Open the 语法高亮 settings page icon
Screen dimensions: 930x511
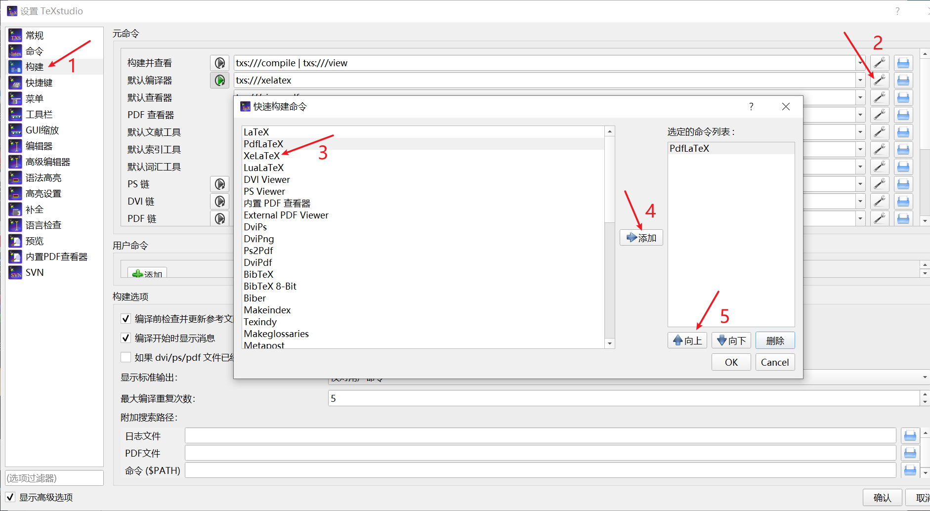[x=15, y=177]
